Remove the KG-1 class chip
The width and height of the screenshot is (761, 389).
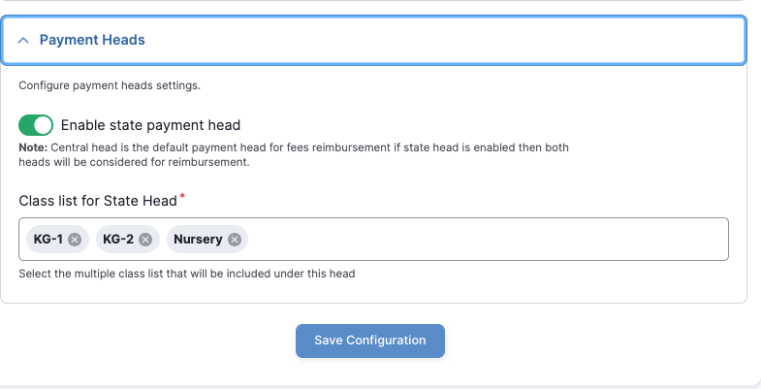(x=75, y=239)
